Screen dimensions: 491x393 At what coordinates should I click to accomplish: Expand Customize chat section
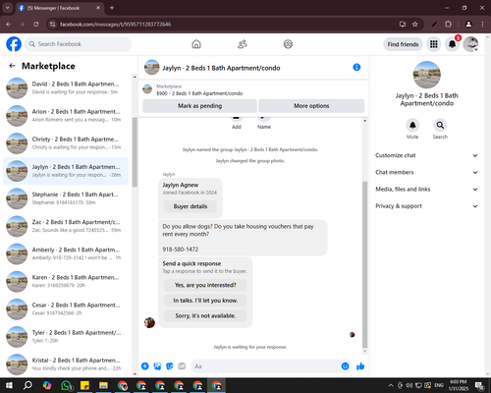[x=426, y=155]
